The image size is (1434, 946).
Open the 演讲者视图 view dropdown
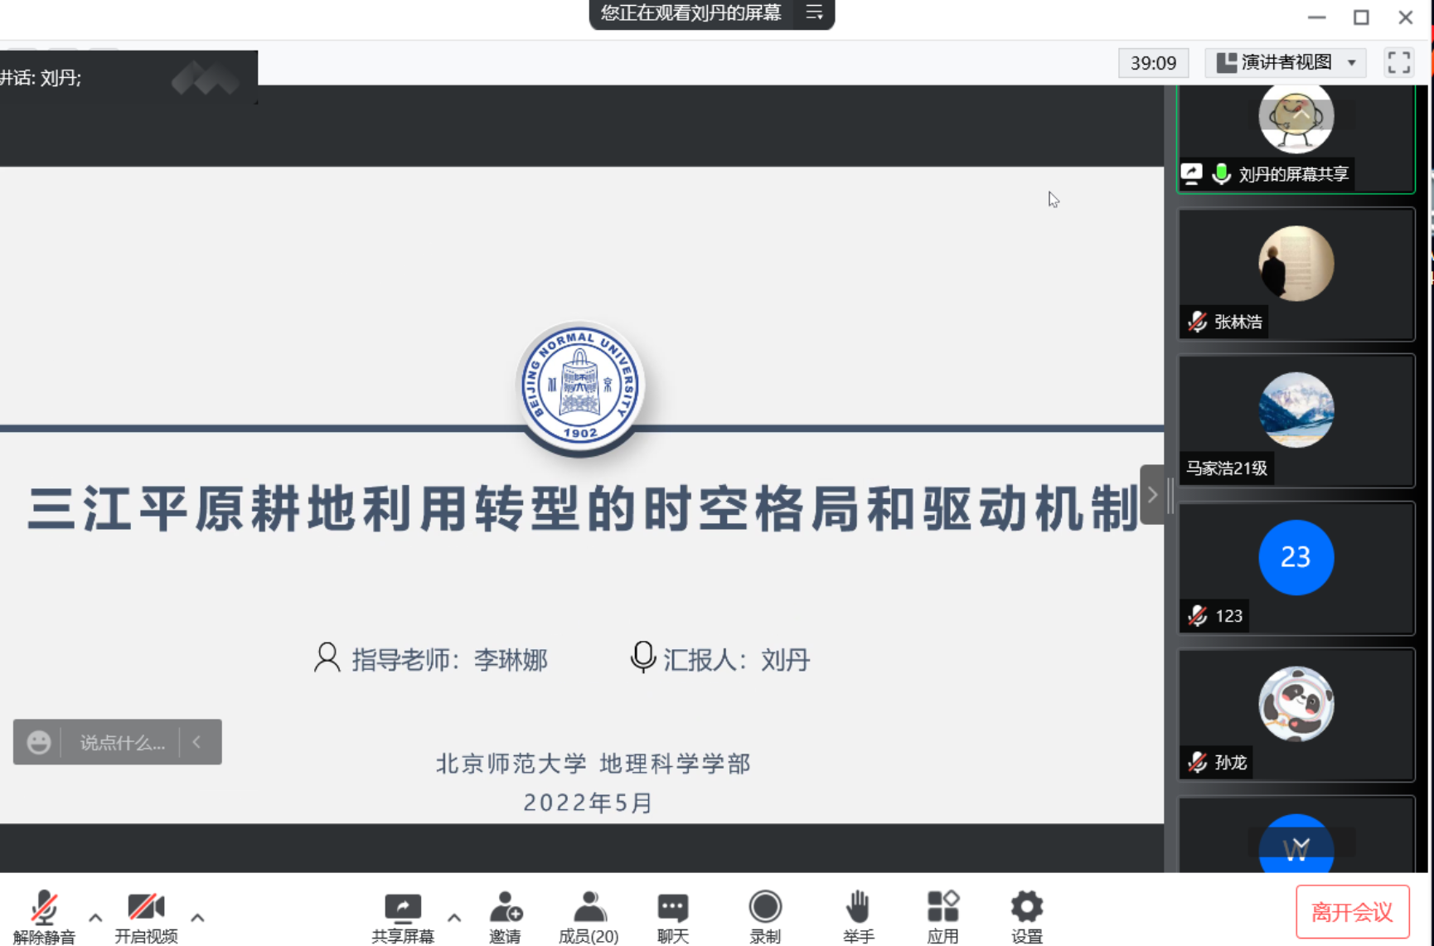1285,63
